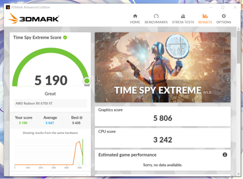Screen dimensions: 243x179
Task: Click the score distribution chart
Action: click(50, 153)
